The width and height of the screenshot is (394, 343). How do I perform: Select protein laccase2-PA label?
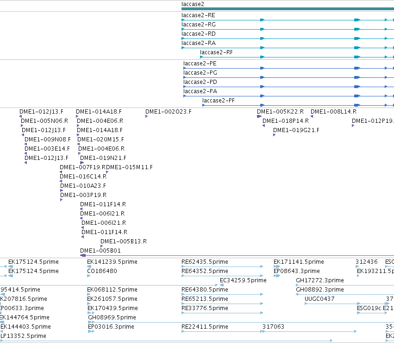coord(200,92)
